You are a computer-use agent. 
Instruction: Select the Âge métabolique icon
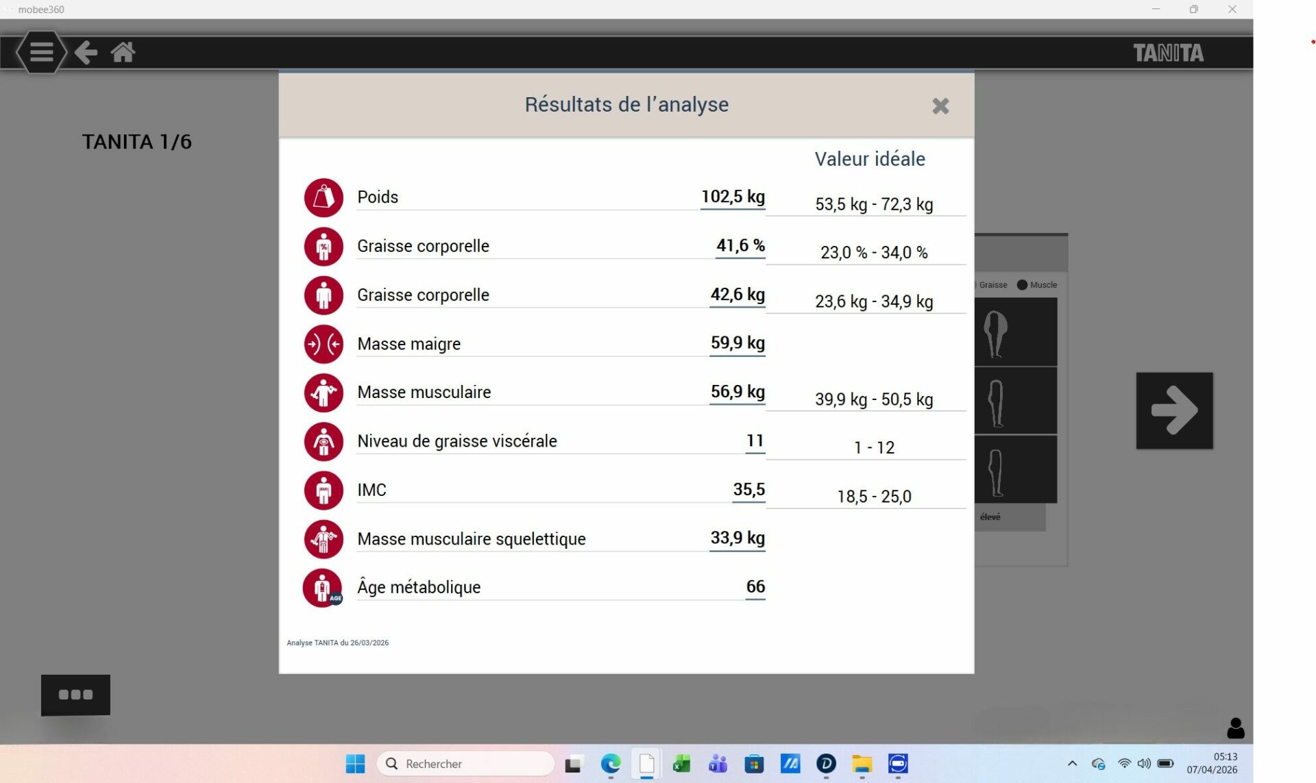[x=323, y=588]
